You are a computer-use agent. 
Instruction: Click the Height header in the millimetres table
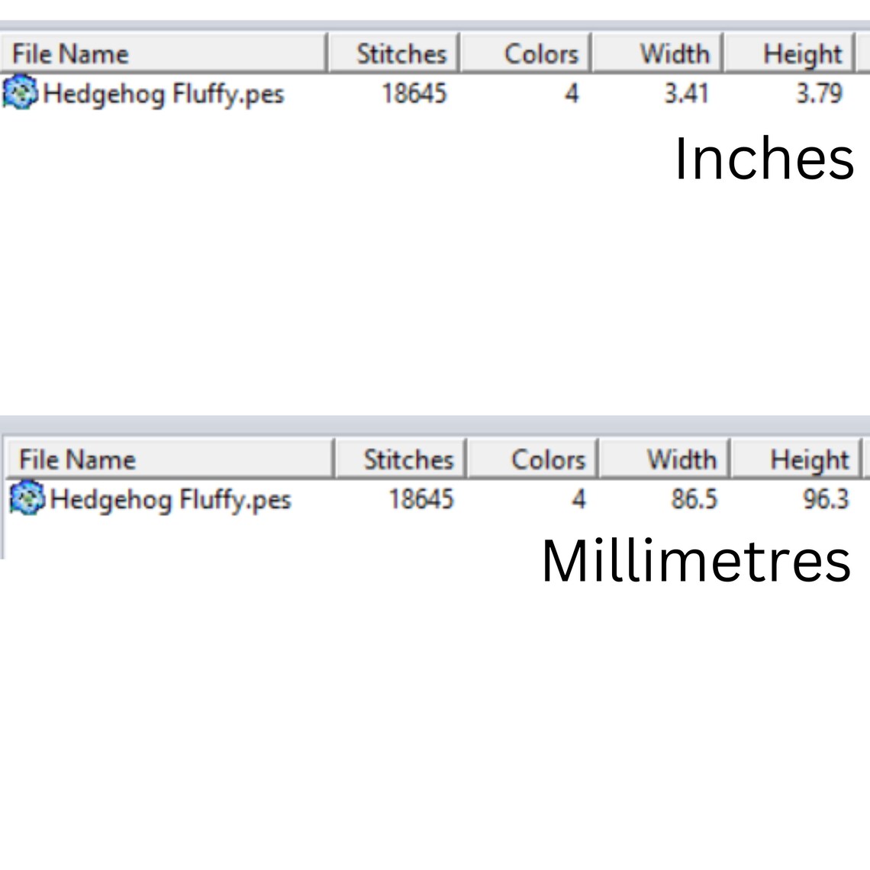796,459
